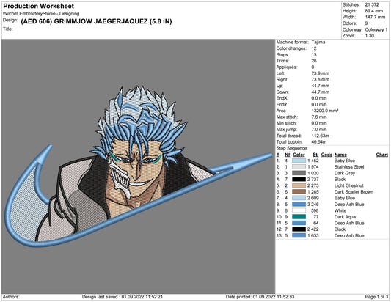Viewport: 391px width, 302px height.
Task: Click the Name column header
Action: coord(340,155)
